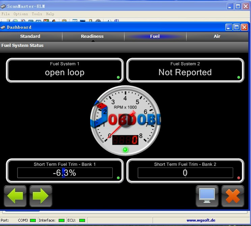Switch to the Readiness tab
Screen dimensions: 251x226
click(92, 36)
